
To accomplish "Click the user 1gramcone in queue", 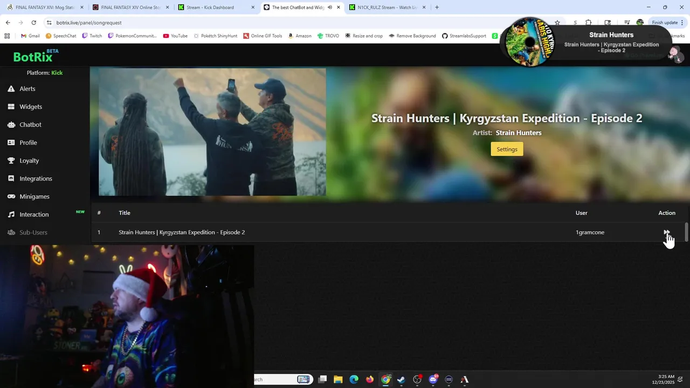I will pyautogui.click(x=590, y=232).
